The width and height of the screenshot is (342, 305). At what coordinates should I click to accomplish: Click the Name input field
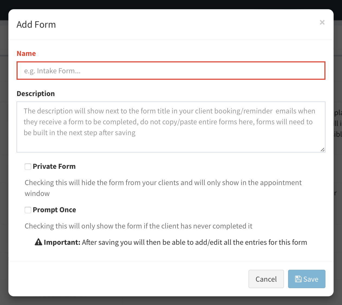tap(171, 71)
